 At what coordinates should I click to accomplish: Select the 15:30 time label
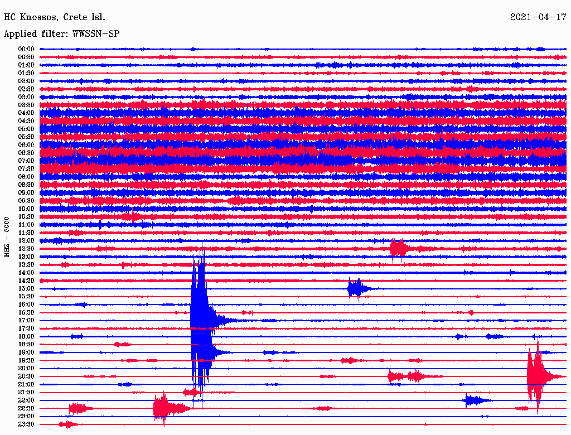pos(26,297)
